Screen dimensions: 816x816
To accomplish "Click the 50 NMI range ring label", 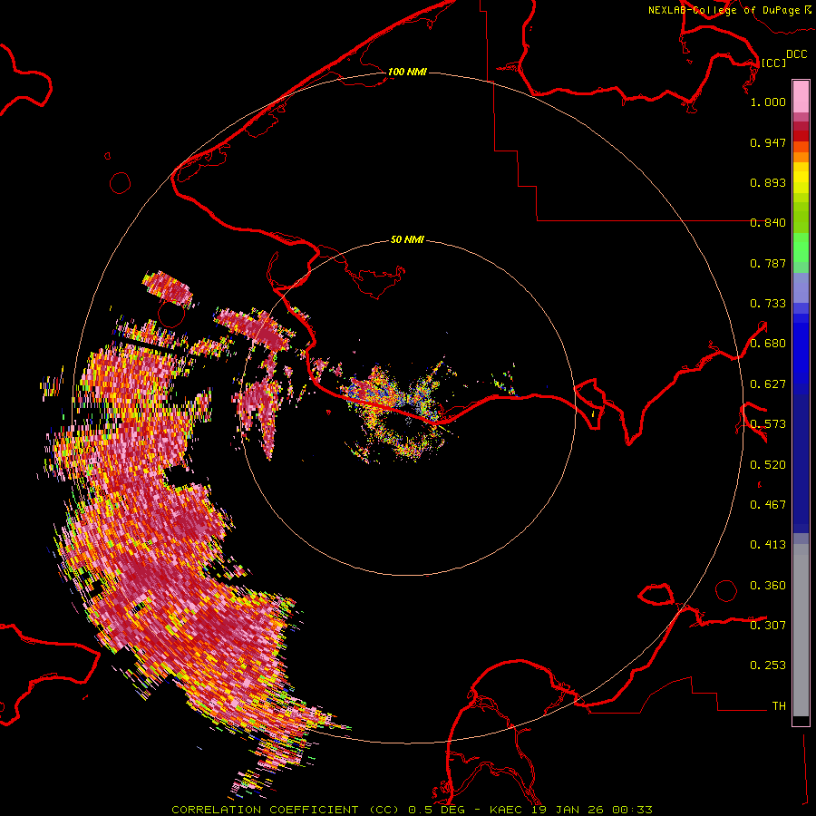I will coord(407,239).
